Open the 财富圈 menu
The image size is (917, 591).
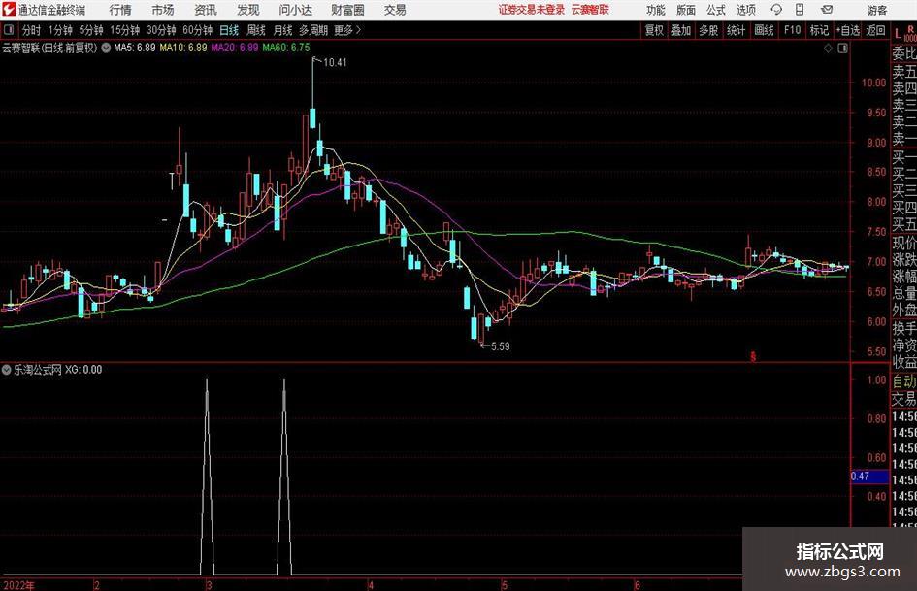(347, 10)
